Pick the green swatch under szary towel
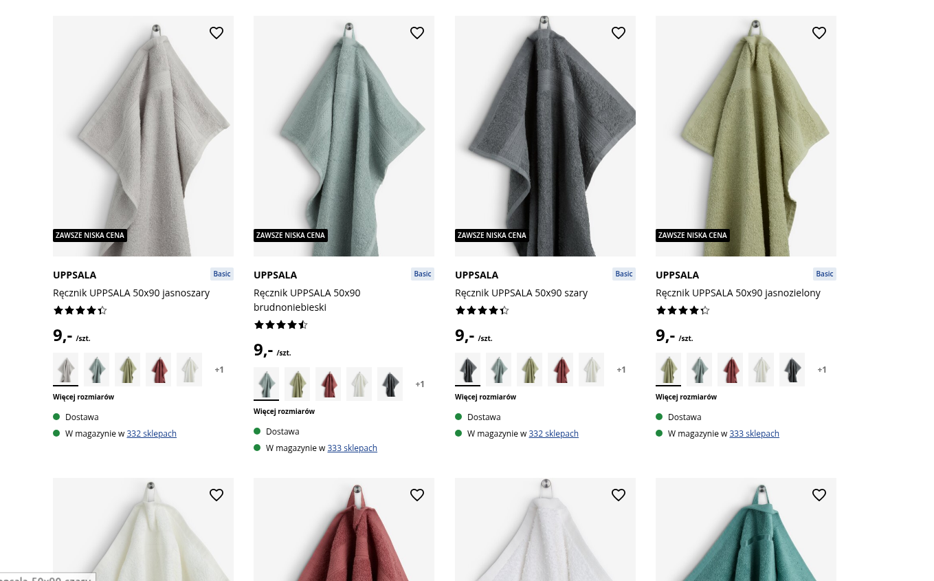 [x=529, y=370]
